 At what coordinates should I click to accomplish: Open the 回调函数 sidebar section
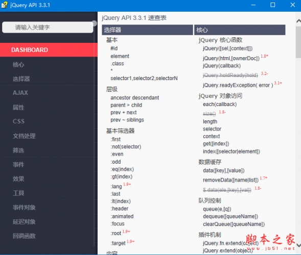tap(24, 236)
